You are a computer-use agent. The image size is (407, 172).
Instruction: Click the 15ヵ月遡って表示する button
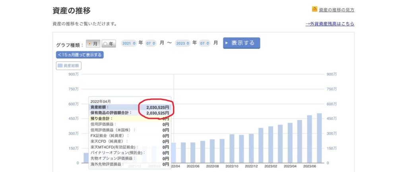80,55
